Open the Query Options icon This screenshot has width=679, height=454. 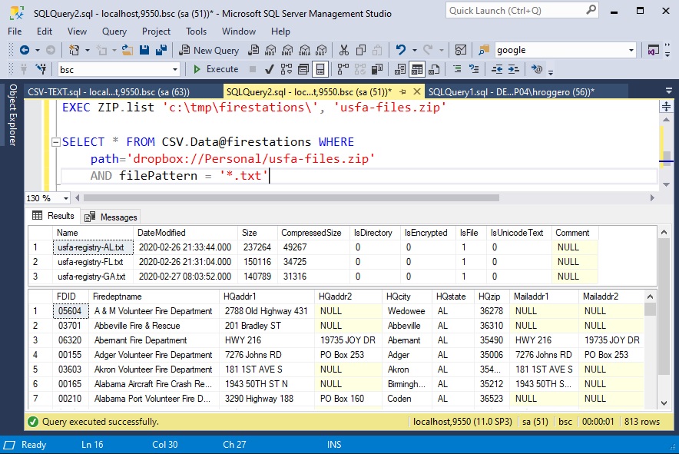[303, 69]
